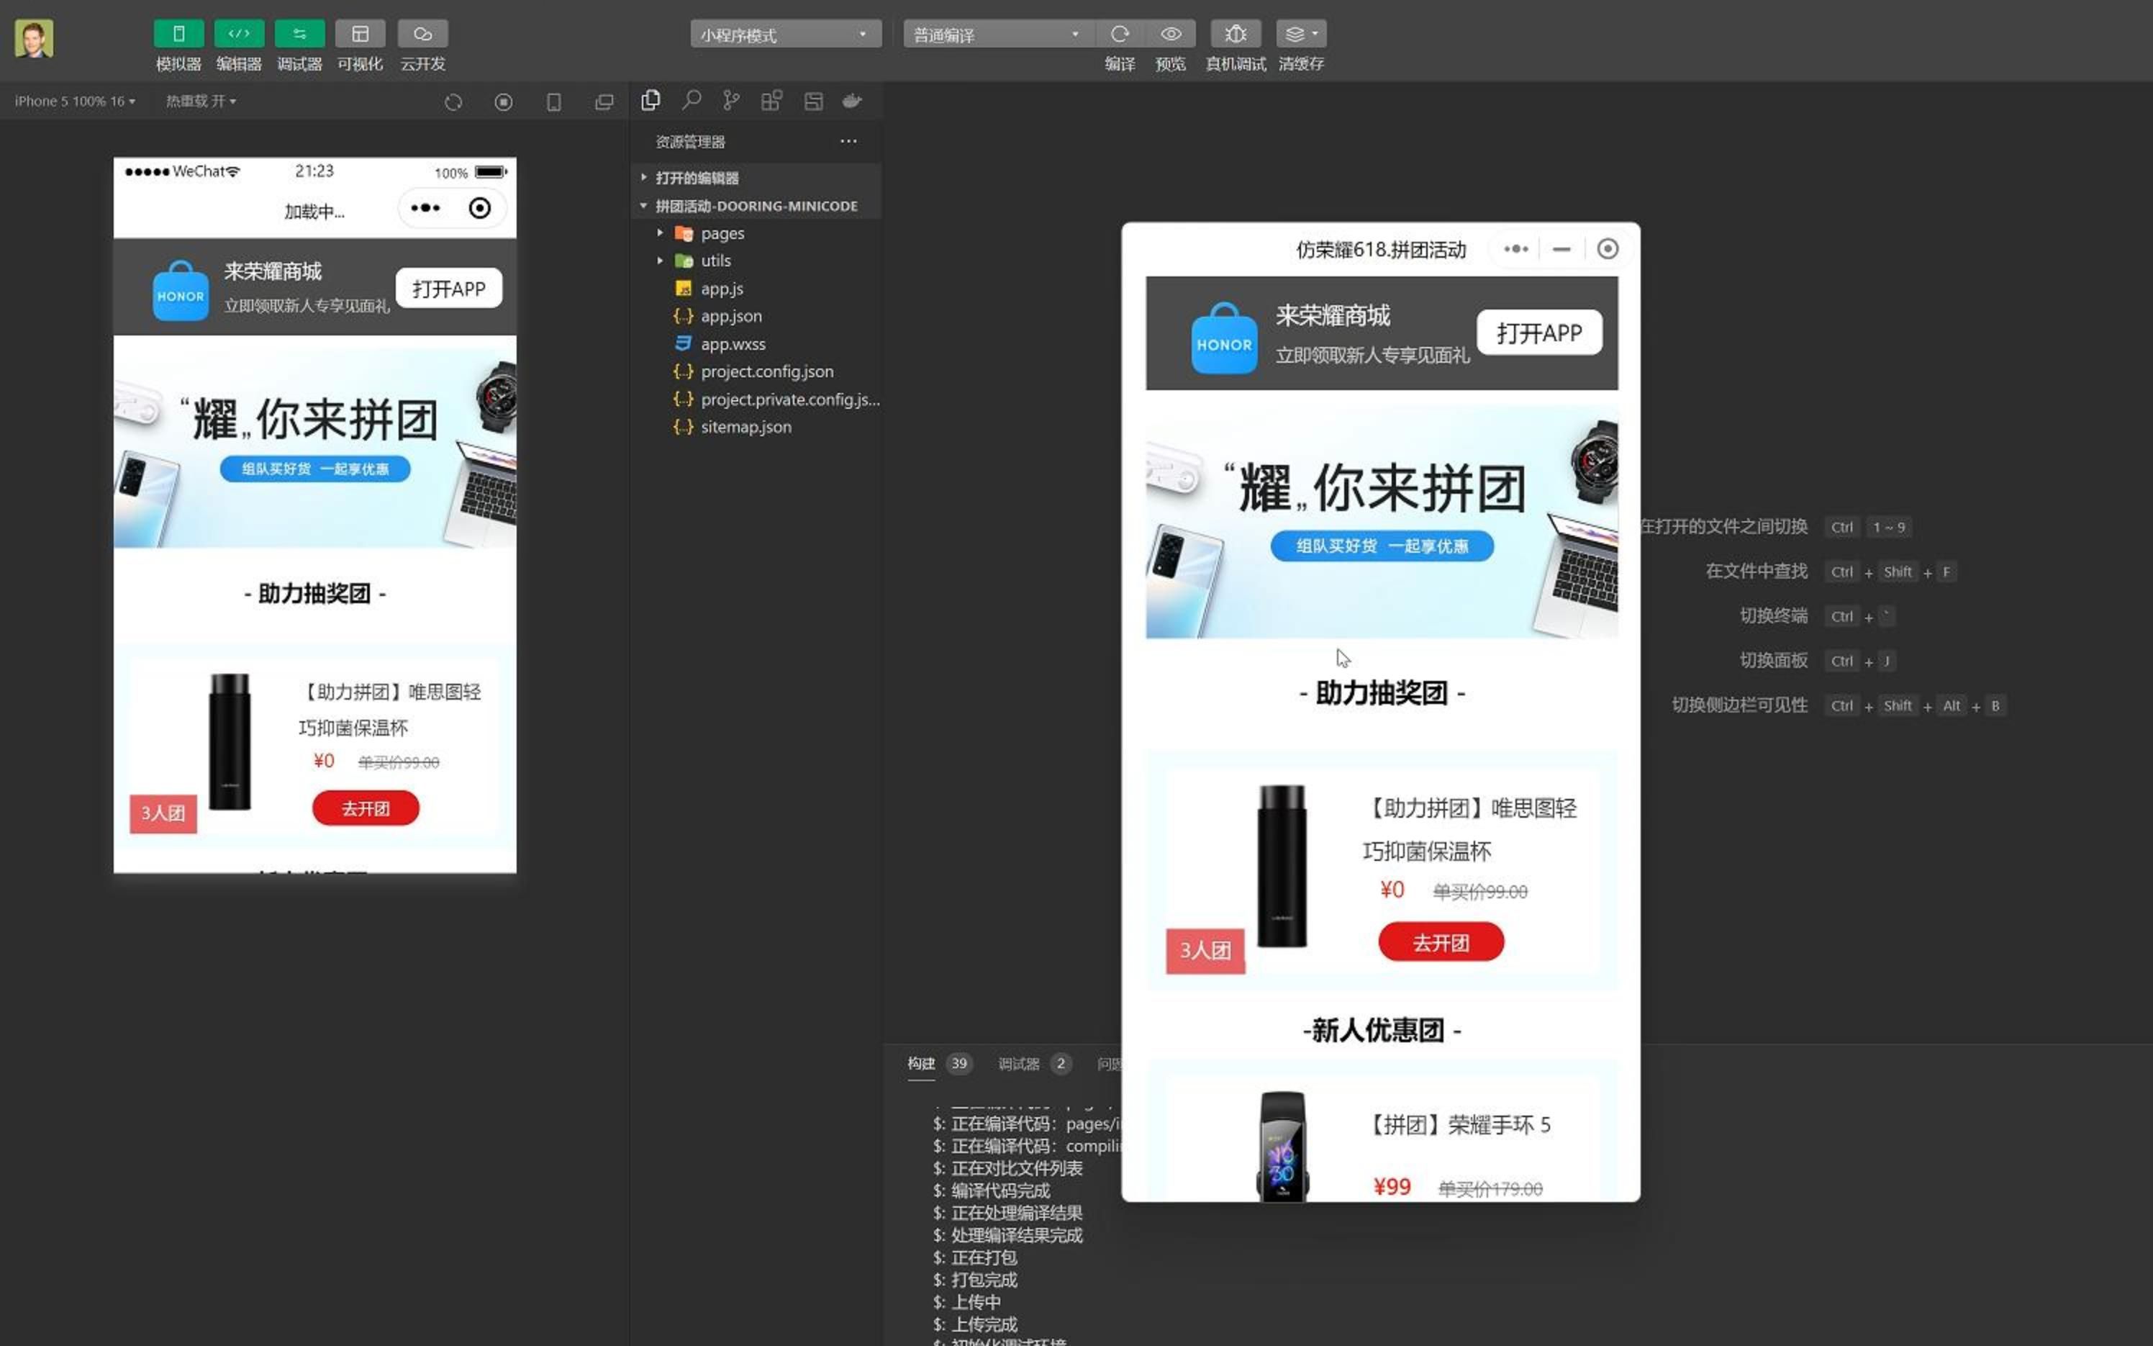Image resolution: width=2153 pixels, height=1346 pixels.
Task: Collapse the 拼团活动-DOORING-MINICODE project root
Action: tap(756, 206)
